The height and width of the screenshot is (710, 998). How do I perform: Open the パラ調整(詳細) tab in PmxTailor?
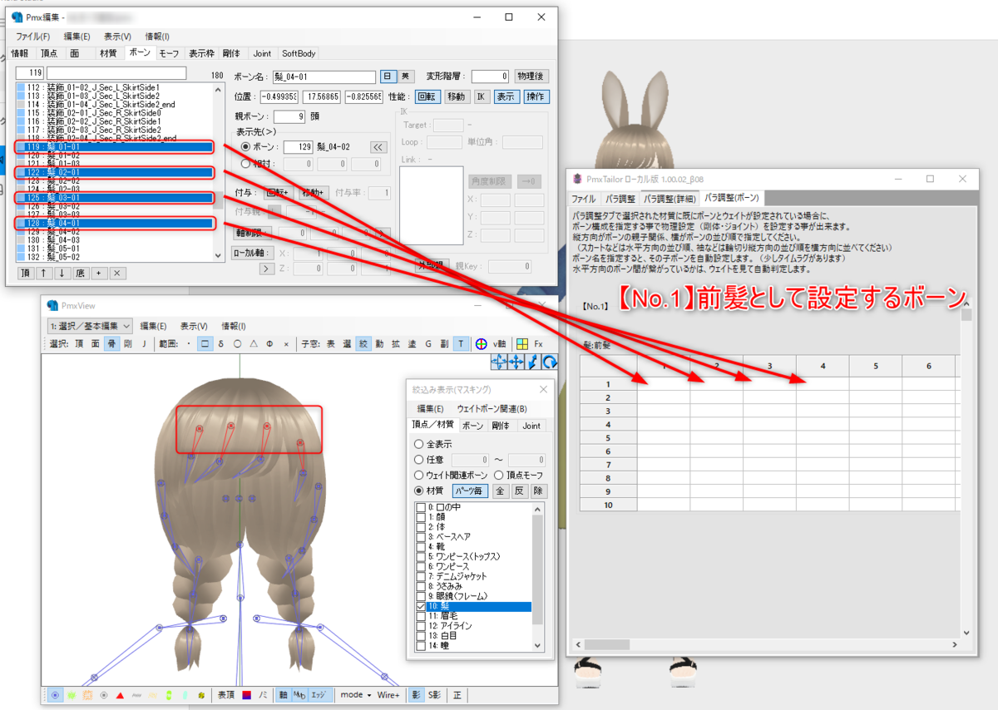click(669, 199)
